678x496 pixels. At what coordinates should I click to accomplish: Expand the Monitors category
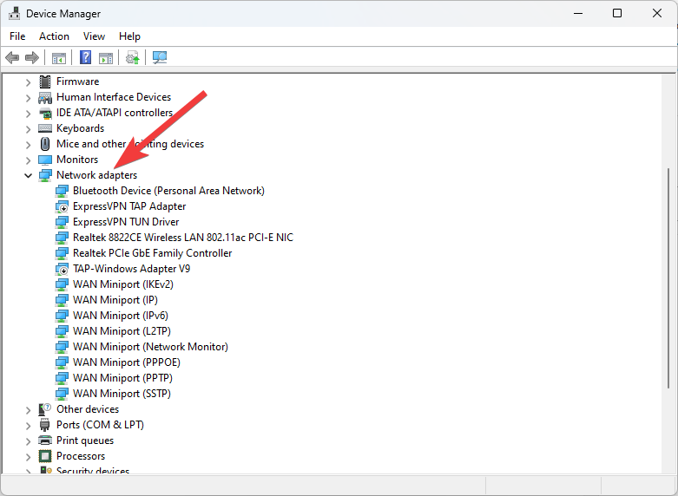pyautogui.click(x=29, y=160)
